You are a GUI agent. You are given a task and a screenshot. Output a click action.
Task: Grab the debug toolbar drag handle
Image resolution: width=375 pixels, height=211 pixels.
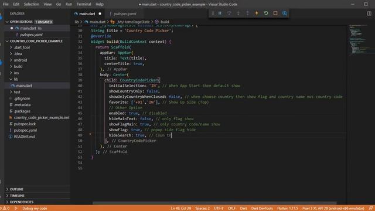pyautogui.click(x=213, y=13)
